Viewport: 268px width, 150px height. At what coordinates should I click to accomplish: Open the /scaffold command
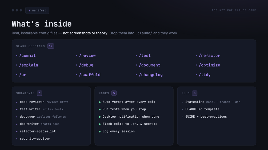90,75
